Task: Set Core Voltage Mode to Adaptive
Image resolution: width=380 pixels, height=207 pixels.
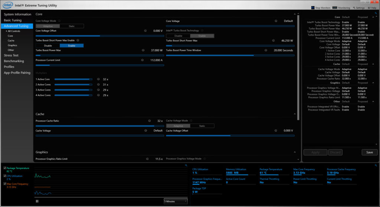Action: (48, 26)
